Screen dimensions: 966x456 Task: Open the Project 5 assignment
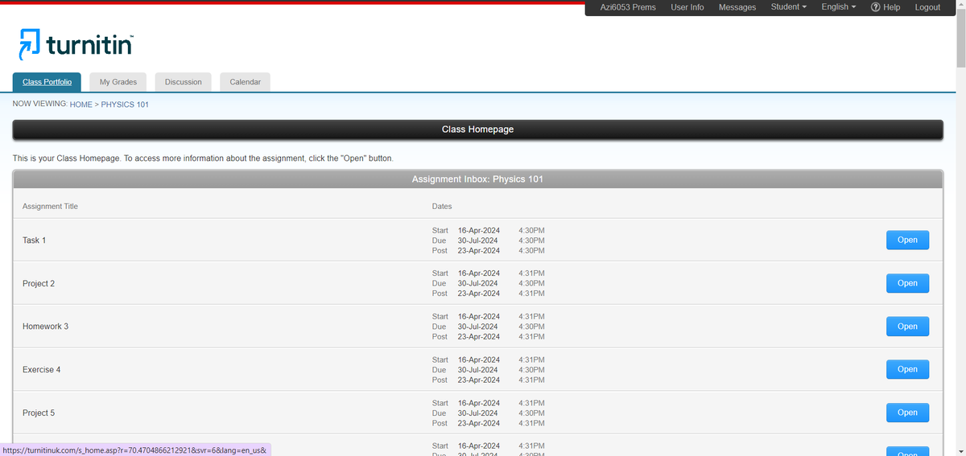pyautogui.click(x=907, y=413)
